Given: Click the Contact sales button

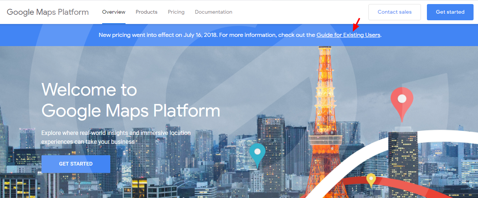Looking at the screenshot, I should coord(395,12).
